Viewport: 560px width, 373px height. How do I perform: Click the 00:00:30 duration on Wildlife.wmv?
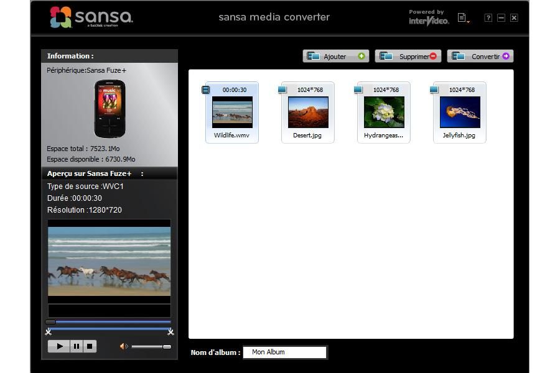coord(235,90)
